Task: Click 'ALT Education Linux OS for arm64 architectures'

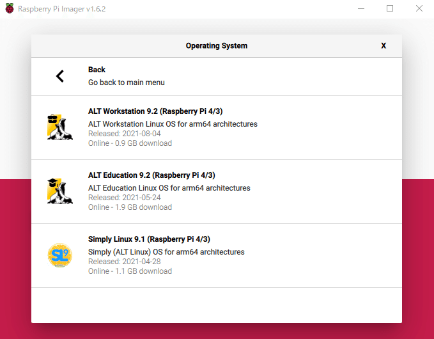Action: 169,188
